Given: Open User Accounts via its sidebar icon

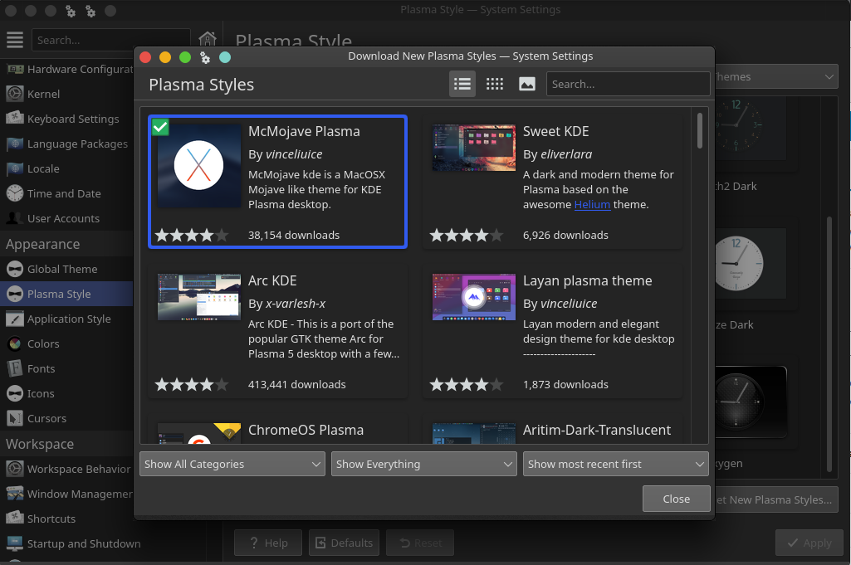Looking at the screenshot, I should click(x=15, y=218).
